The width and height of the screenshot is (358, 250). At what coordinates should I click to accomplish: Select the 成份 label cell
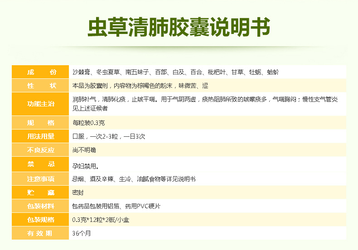[40, 72]
